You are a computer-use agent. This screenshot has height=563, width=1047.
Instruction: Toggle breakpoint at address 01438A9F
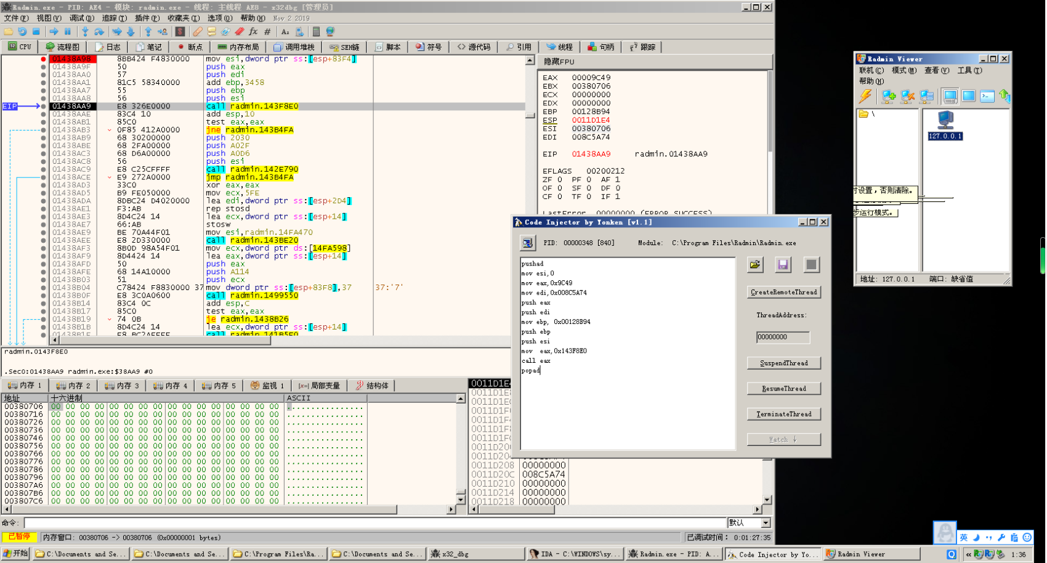(x=43, y=67)
